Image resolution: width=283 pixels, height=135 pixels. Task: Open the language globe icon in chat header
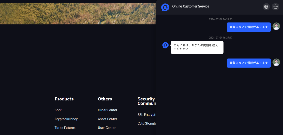(x=266, y=7)
